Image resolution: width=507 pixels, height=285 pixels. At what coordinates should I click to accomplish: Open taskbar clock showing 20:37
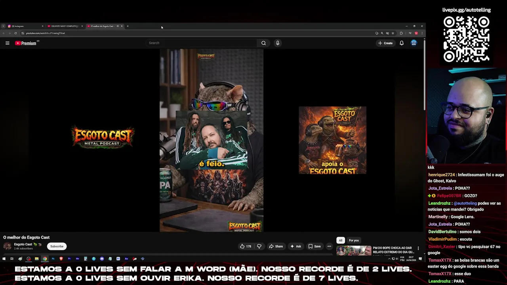pyautogui.click(x=411, y=259)
